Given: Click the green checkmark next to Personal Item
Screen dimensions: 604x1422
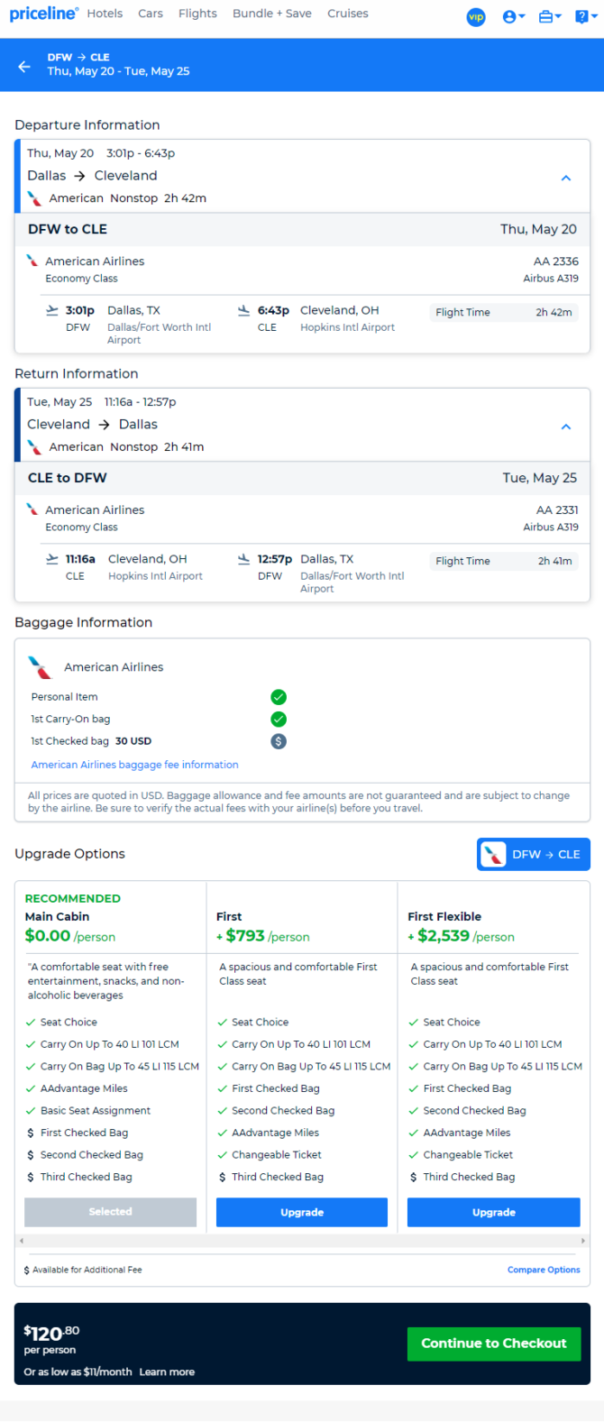Looking at the screenshot, I should [279, 696].
